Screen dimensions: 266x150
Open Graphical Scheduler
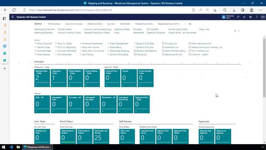point(156,33)
